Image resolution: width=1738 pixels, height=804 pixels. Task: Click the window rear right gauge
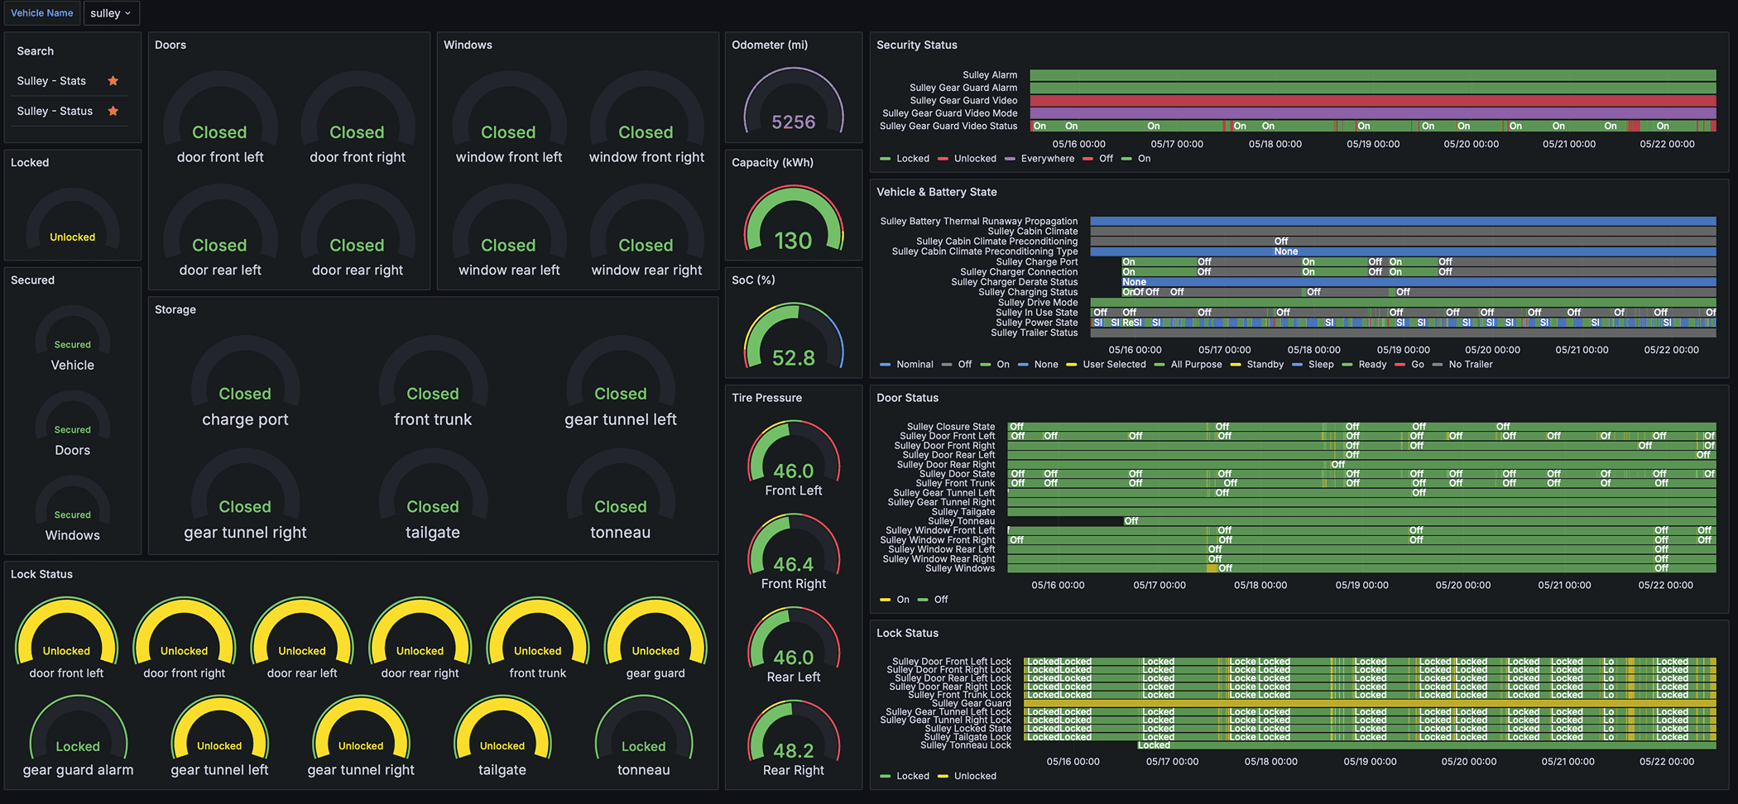pos(646,232)
